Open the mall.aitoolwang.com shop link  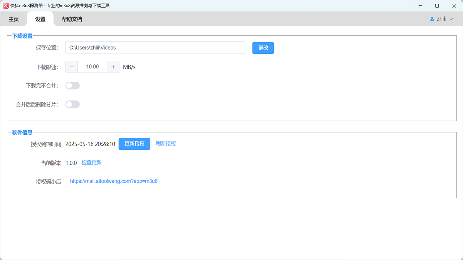[114, 181]
